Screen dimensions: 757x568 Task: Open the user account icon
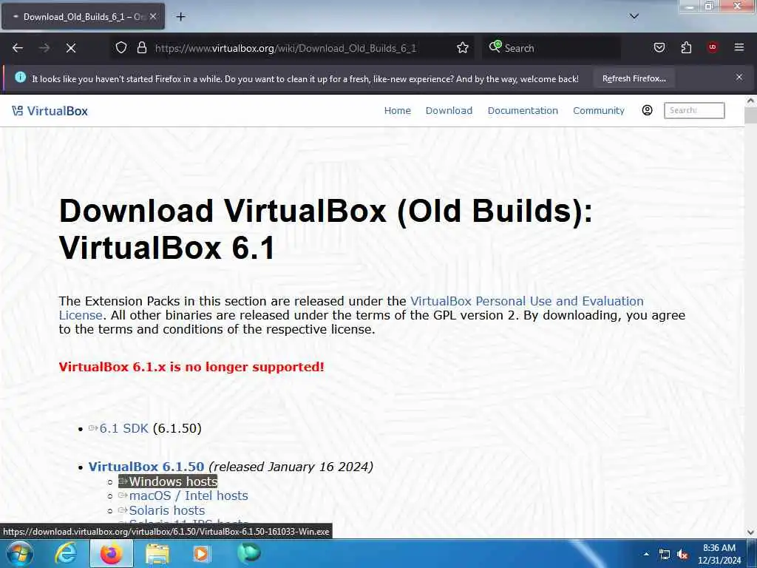pos(648,110)
